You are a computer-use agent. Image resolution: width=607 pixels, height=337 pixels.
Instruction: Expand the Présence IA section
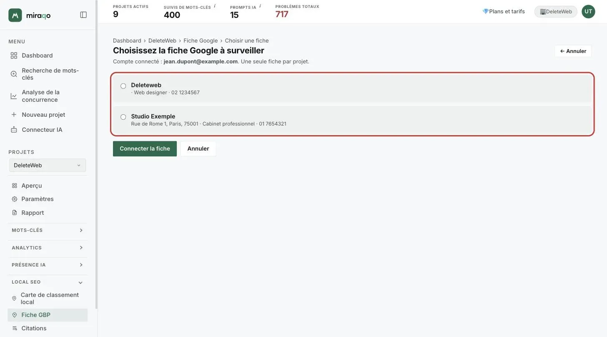tap(48, 265)
